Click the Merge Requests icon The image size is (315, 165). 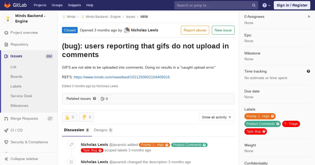coord(6,119)
